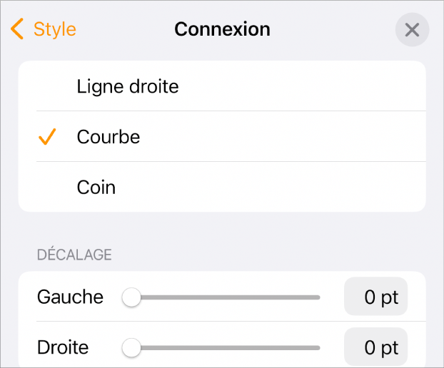Image resolution: width=444 pixels, height=368 pixels.
Task: Close the Connexion panel with X
Action: coord(412,30)
